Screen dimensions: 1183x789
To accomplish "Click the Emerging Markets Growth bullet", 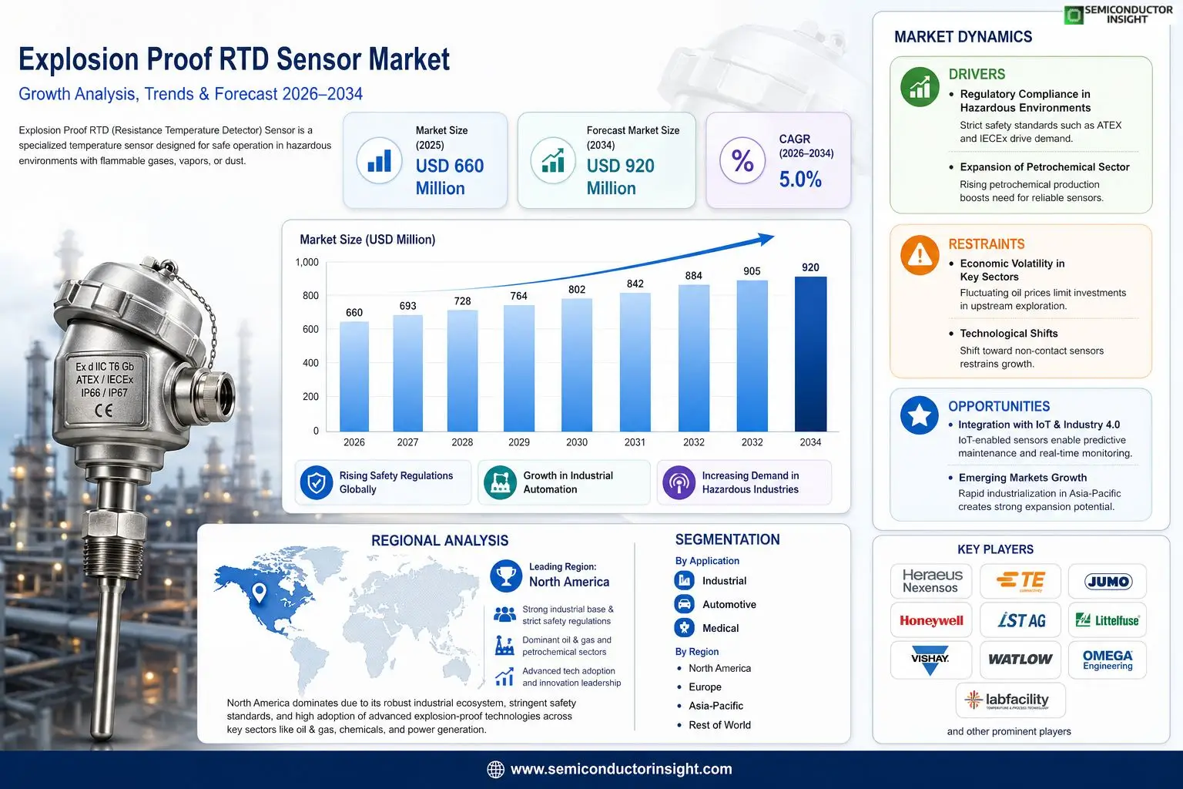I will (1022, 478).
